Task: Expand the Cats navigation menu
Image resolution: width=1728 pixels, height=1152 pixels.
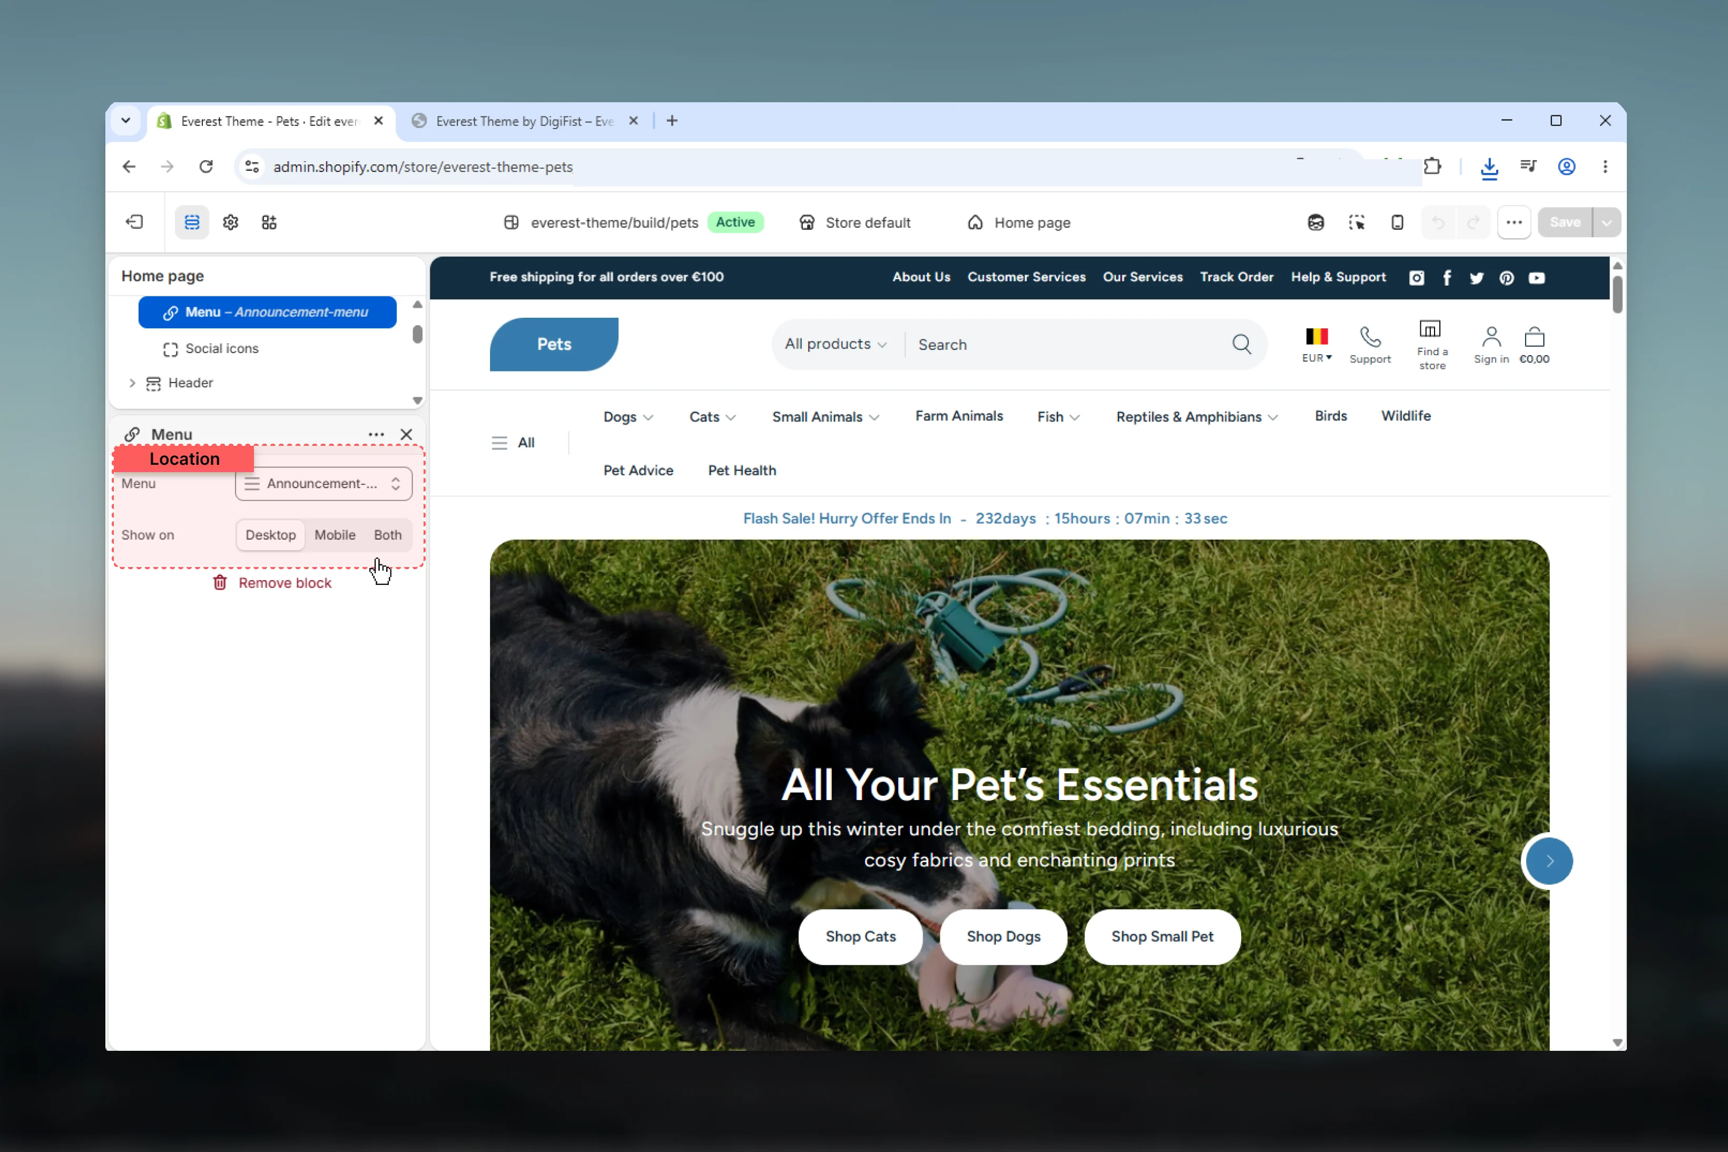Action: pos(712,416)
